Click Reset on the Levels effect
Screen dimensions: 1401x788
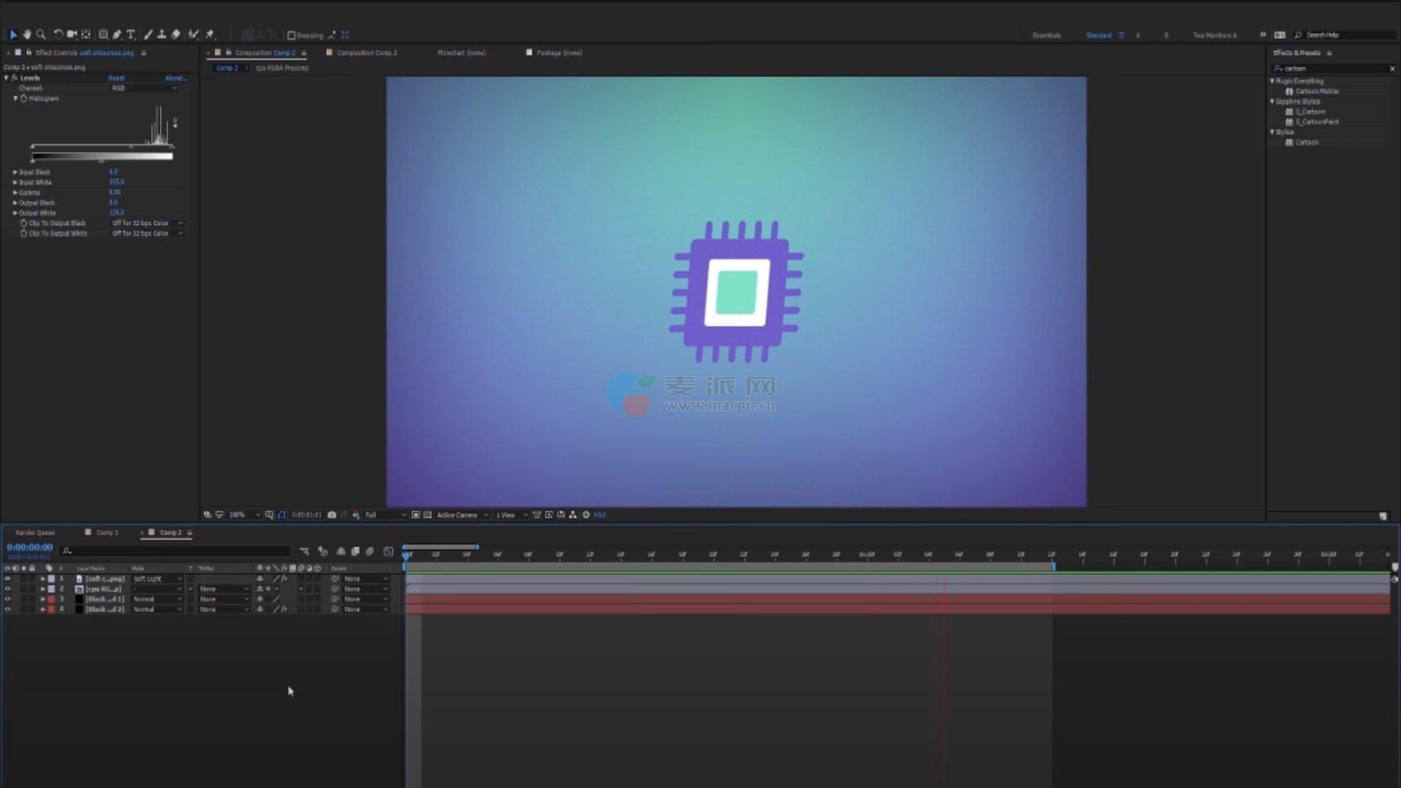tap(116, 78)
